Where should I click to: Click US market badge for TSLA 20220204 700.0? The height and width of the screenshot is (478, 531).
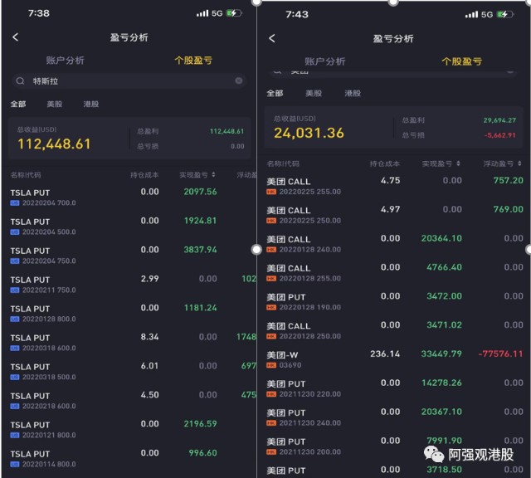pos(15,203)
